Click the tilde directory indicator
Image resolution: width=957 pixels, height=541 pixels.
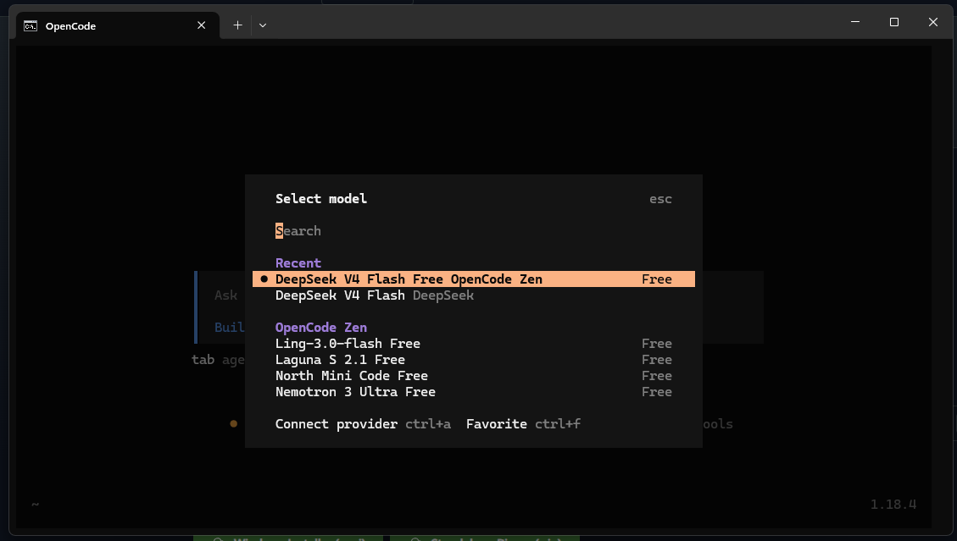[x=36, y=505]
